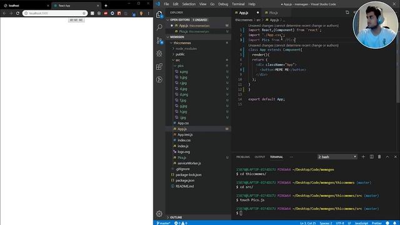The image size is (400, 225).
Task: Switch to the Problems panel tab
Action: coord(243,157)
